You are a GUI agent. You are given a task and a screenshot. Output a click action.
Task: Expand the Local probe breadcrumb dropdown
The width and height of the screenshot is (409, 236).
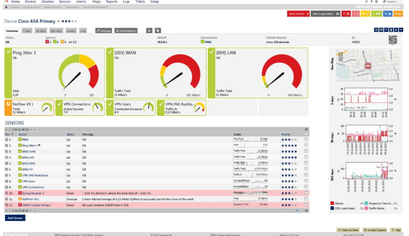[31, 7]
